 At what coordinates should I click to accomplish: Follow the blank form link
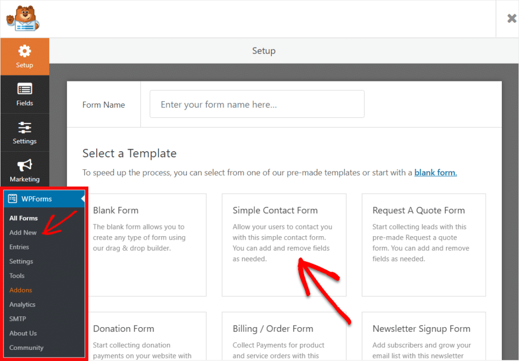click(435, 172)
